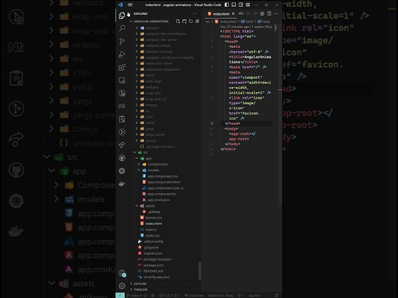Toggle the bottom panel visibility
Screen dimensions: 398x298
point(234,5)
